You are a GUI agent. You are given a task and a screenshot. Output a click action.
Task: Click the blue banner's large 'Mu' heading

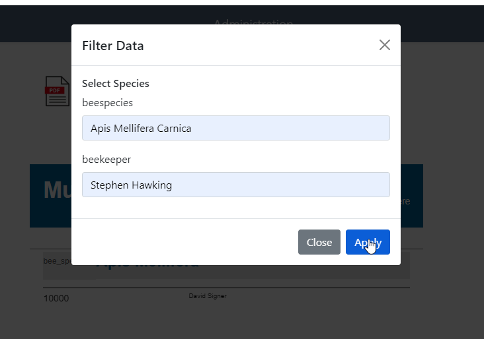[x=58, y=190]
